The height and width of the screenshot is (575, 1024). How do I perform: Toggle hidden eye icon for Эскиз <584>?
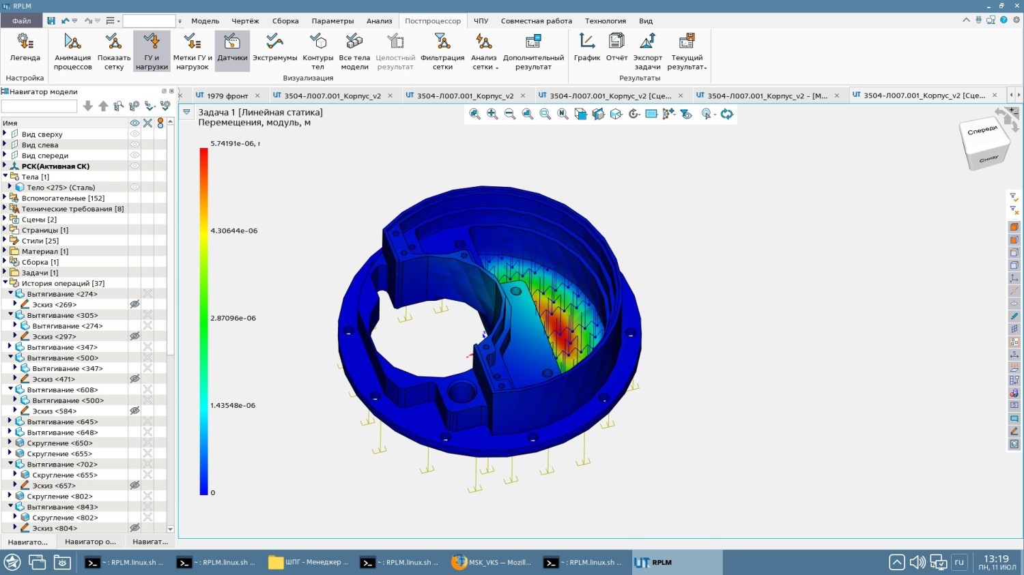134,411
